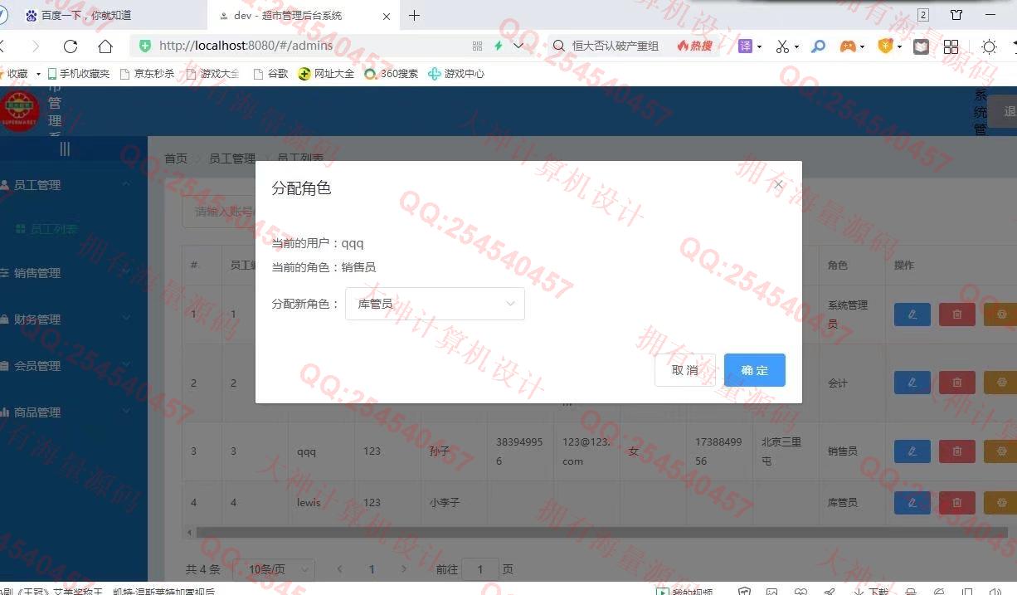
Task: Click the previous page arrow in pagination
Action: click(x=339, y=569)
